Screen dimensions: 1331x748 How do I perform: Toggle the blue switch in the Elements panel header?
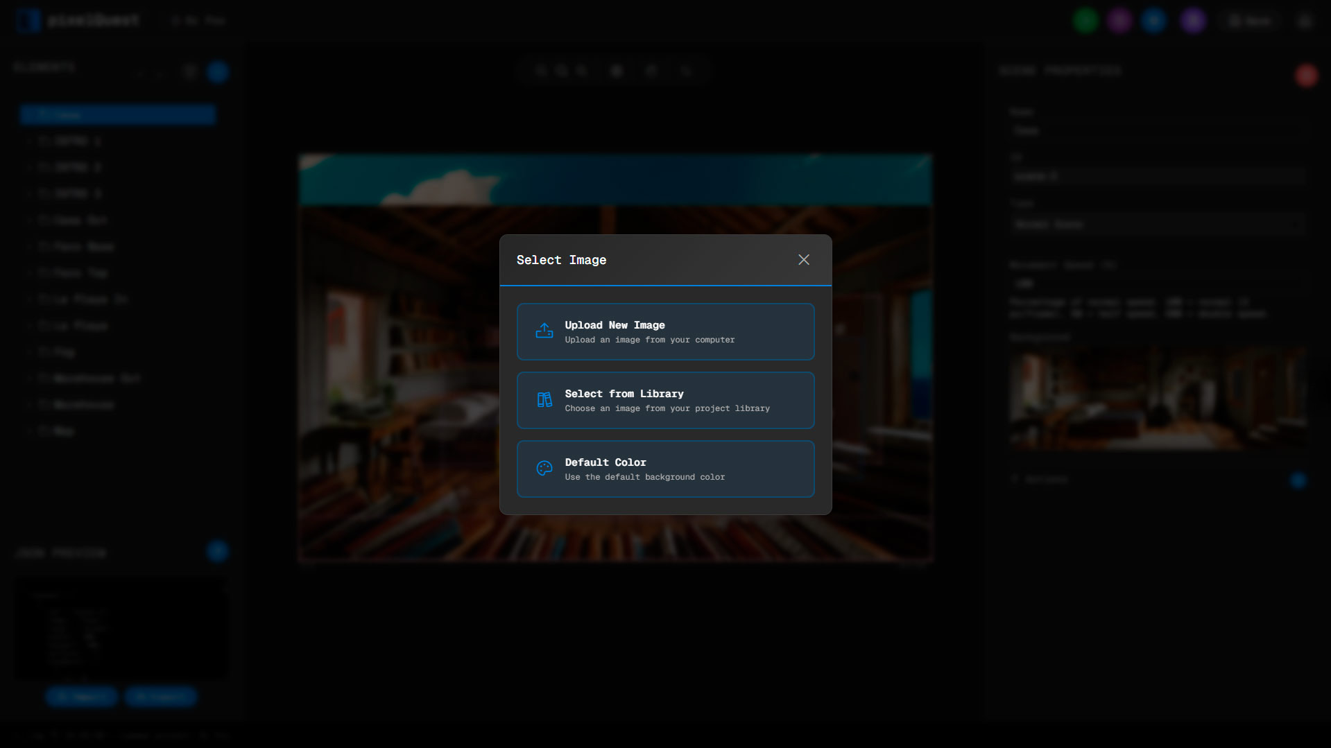pos(218,71)
